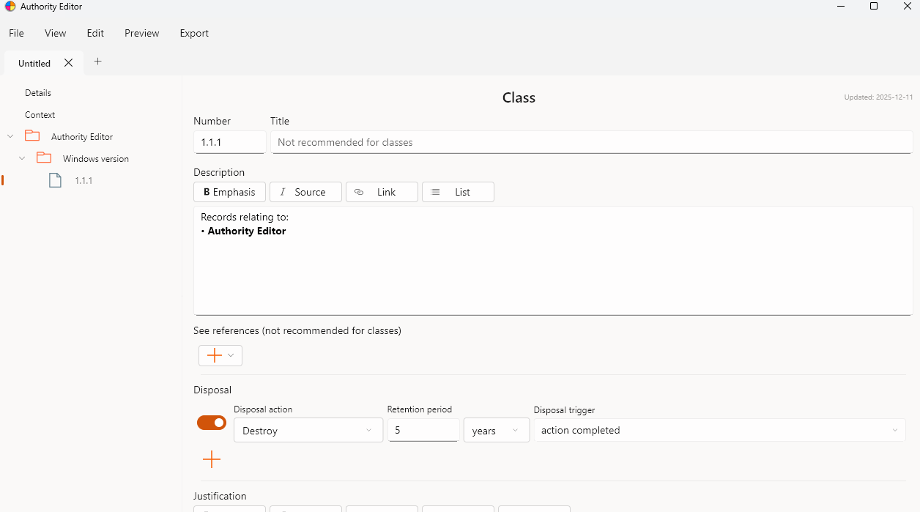Screen dimensions: 920x512
Task: Collapse the Authority Editor tree node
Action: [10, 136]
